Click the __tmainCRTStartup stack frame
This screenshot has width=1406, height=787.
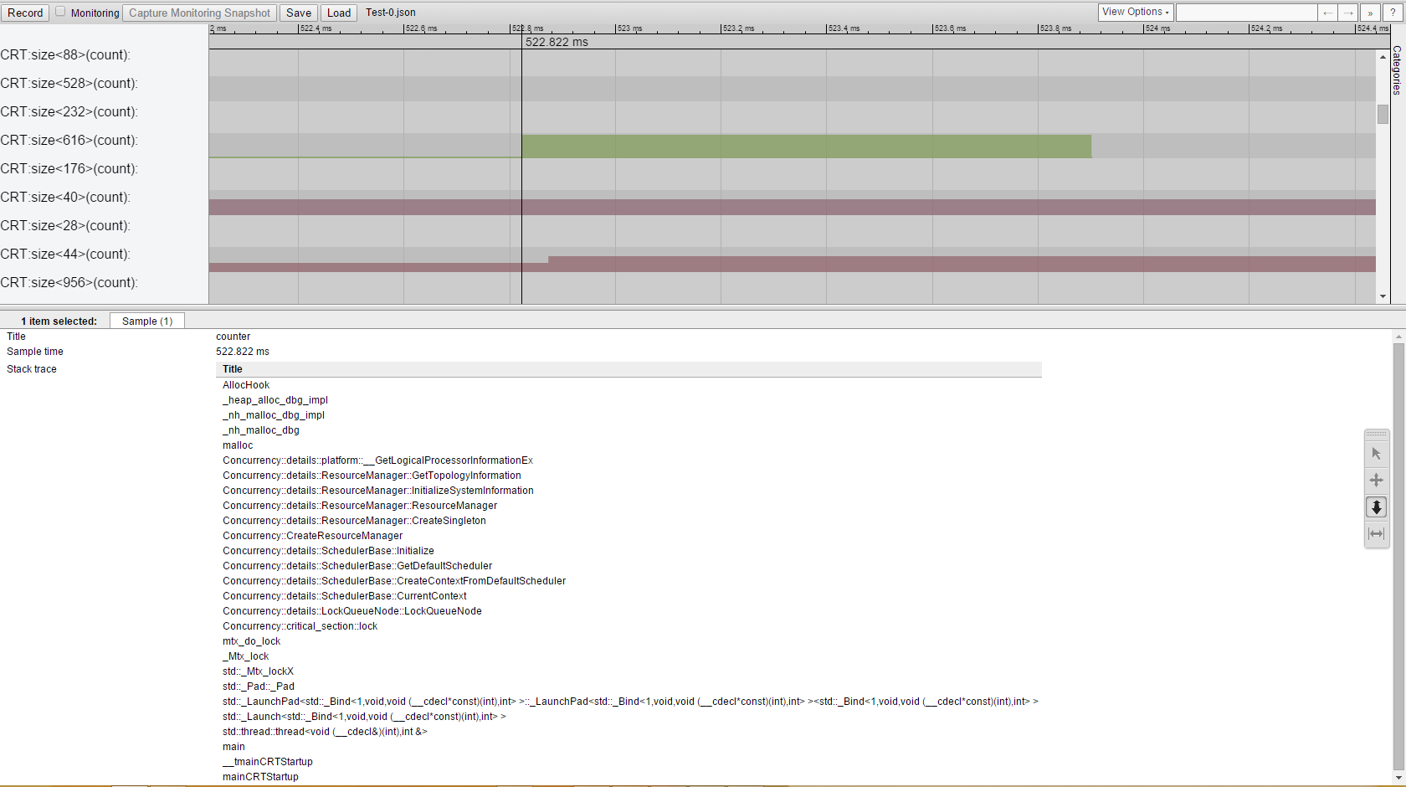tap(268, 762)
